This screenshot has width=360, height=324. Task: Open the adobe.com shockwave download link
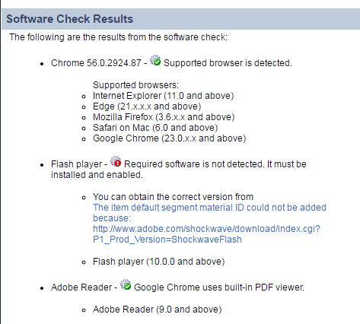(206, 229)
